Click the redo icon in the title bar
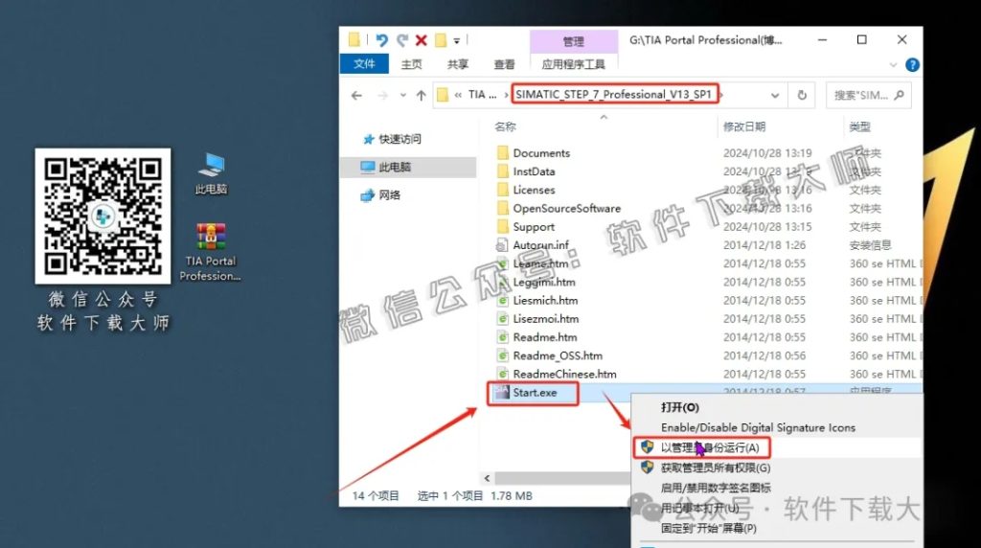Screen dimensions: 981x548 pyautogui.click(x=401, y=40)
